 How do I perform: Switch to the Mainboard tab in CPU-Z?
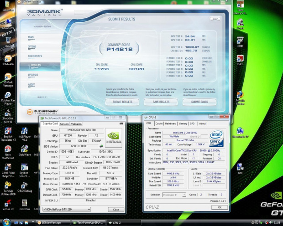pos(171,123)
